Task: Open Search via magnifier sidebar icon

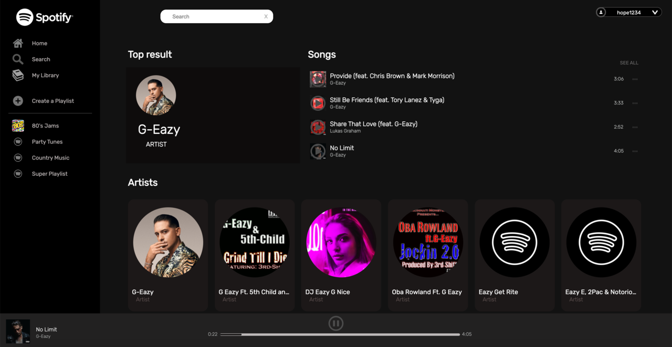Action: point(18,59)
